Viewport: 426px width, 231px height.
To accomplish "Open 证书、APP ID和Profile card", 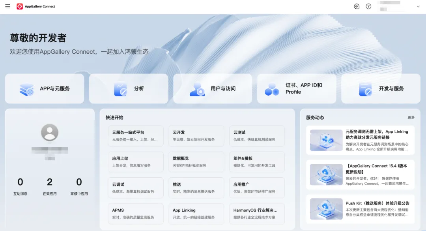I will 297,89.
